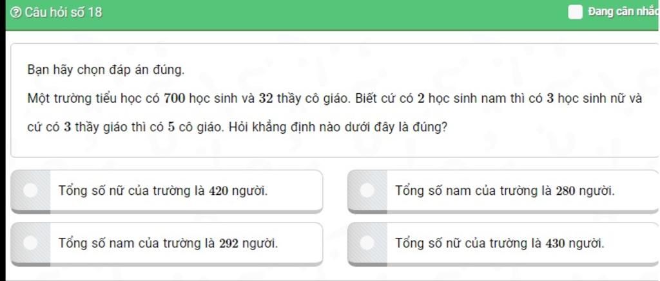The height and width of the screenshot is (281, 660).
Task: Select the Câu hỏi số 18 header title
Action: 63,13
